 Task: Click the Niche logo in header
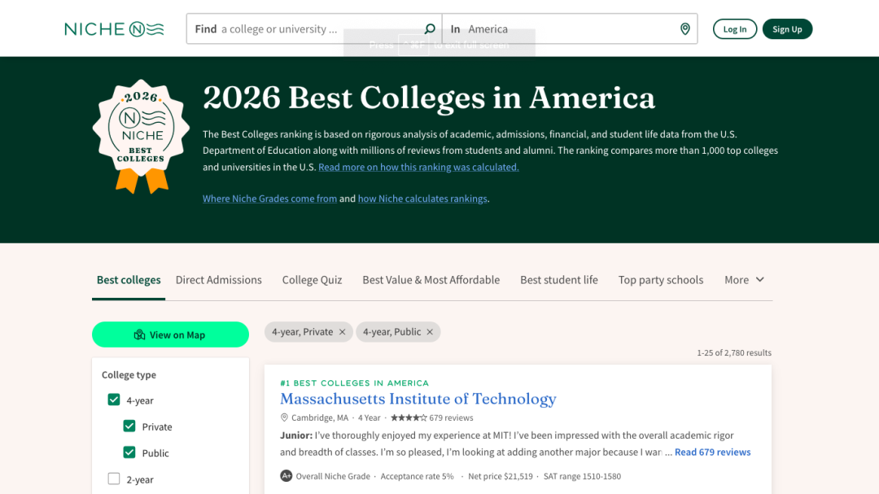click(x=114, y=29)
